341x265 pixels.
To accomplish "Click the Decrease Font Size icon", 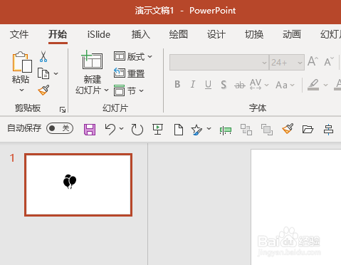I will pyautogui.click(x=329, y=62).
